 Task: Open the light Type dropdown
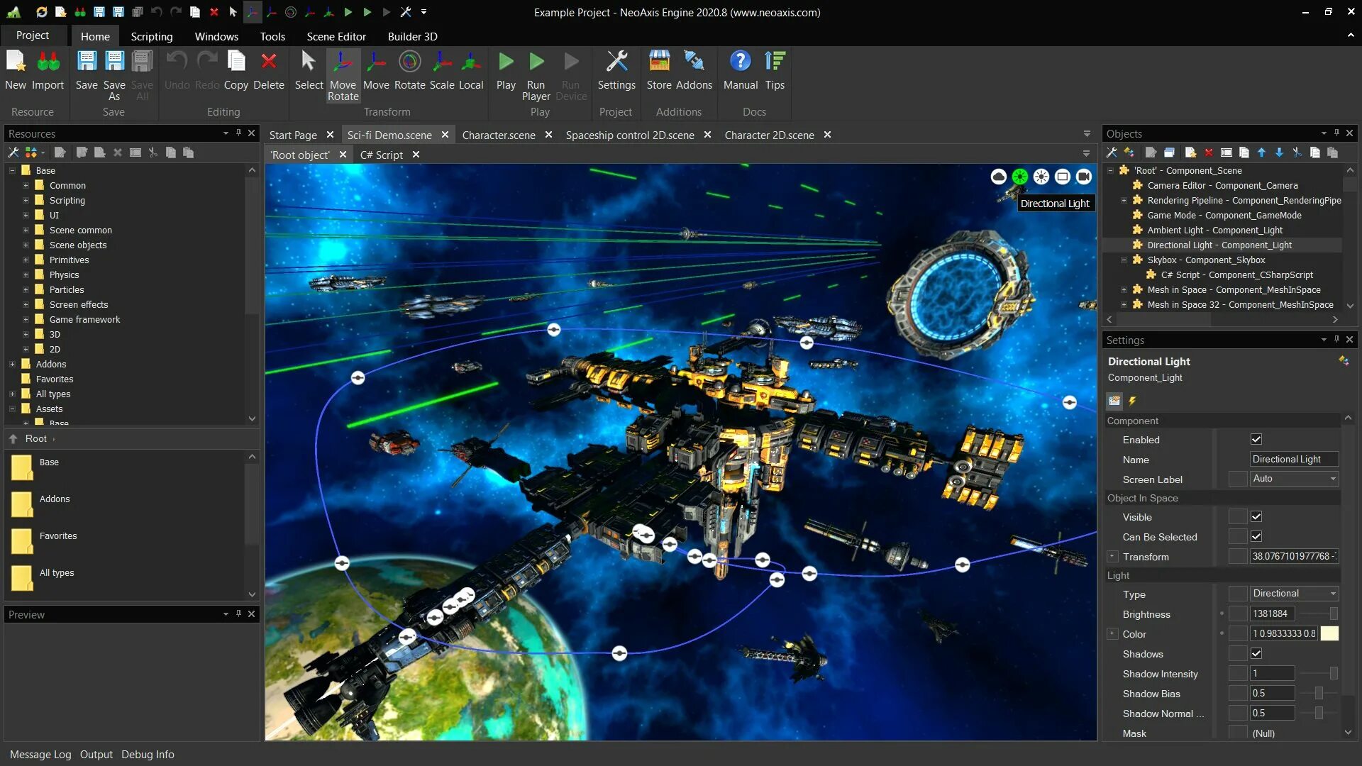pos(1294,594)
